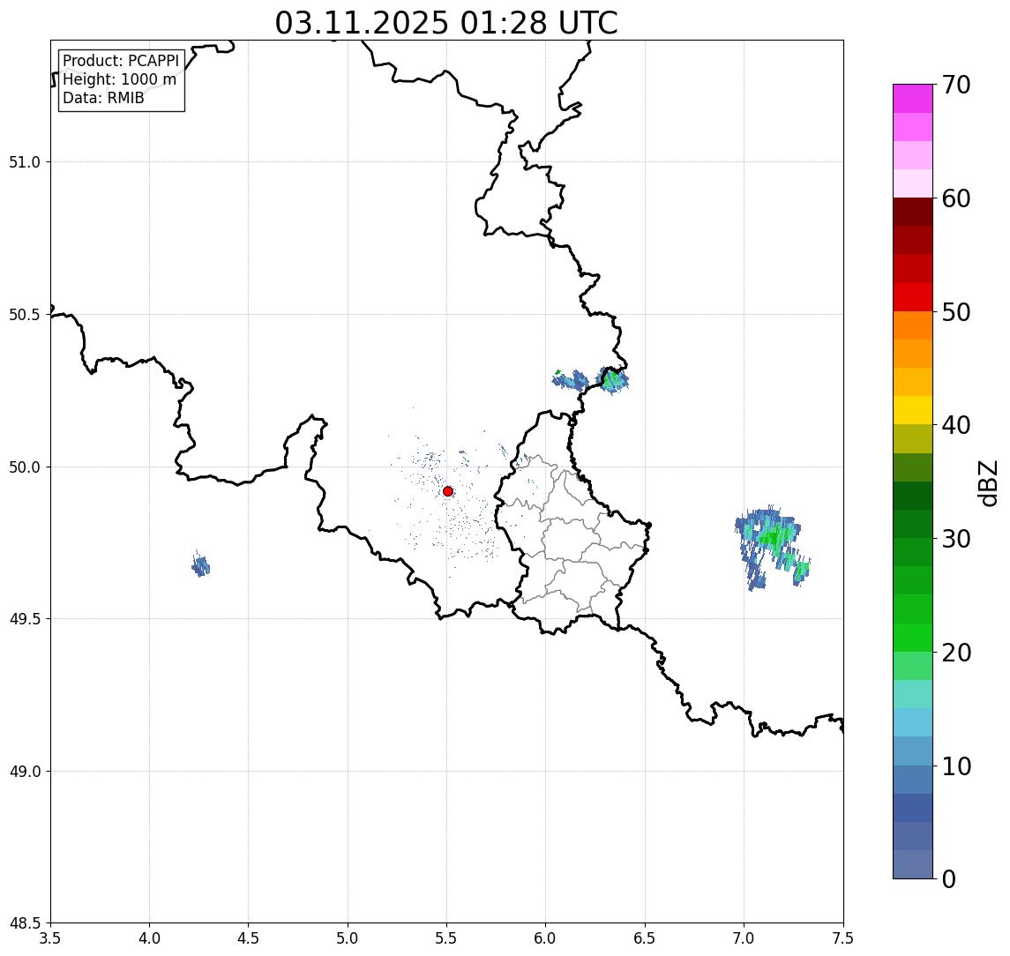Click the plot title 03.11.2025 01:28 UTC
This screenshot has width=1010, height=956.
[446, 23]
